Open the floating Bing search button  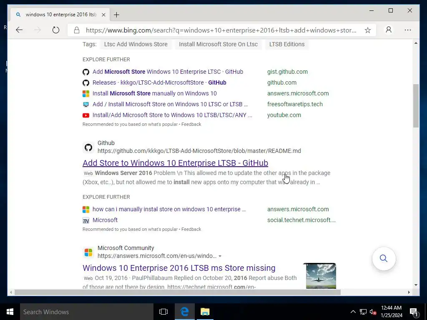(x=384, y=258)
